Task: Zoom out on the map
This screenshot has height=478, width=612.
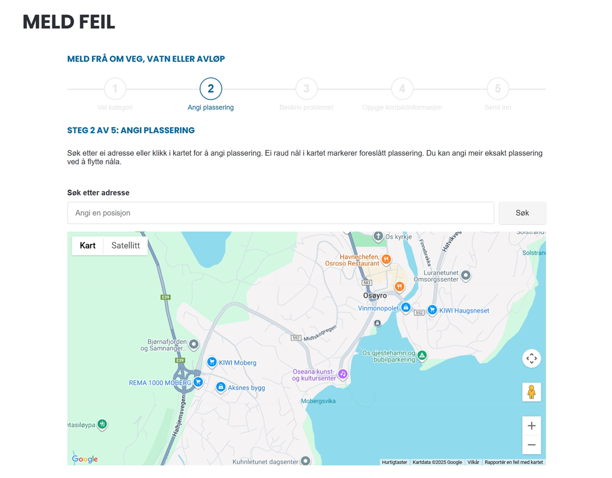Action: 531,445
